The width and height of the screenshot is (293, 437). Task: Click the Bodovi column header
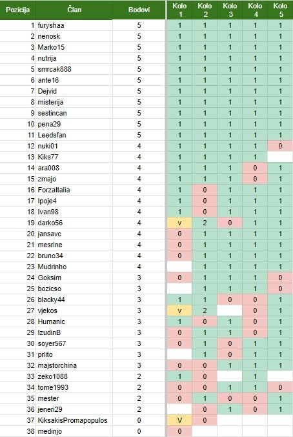coord(139,10)
